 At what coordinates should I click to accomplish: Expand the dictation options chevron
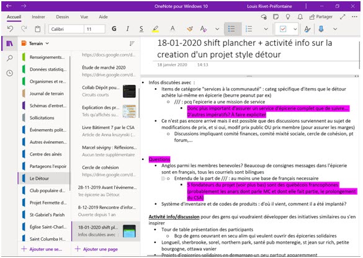click(x=335, y=29)
